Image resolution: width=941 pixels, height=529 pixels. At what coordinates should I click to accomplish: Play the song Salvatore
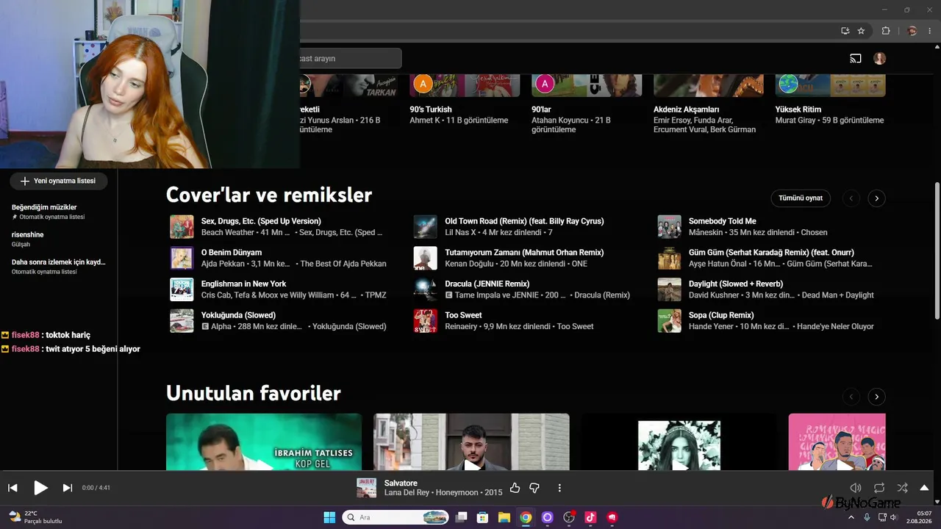click(40, 488)
